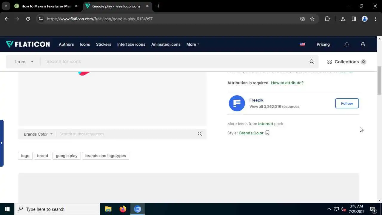Image resolution: width=382 pixels, height=215 pixels.
Task: Open the Stickers menu
Action: 104,44
